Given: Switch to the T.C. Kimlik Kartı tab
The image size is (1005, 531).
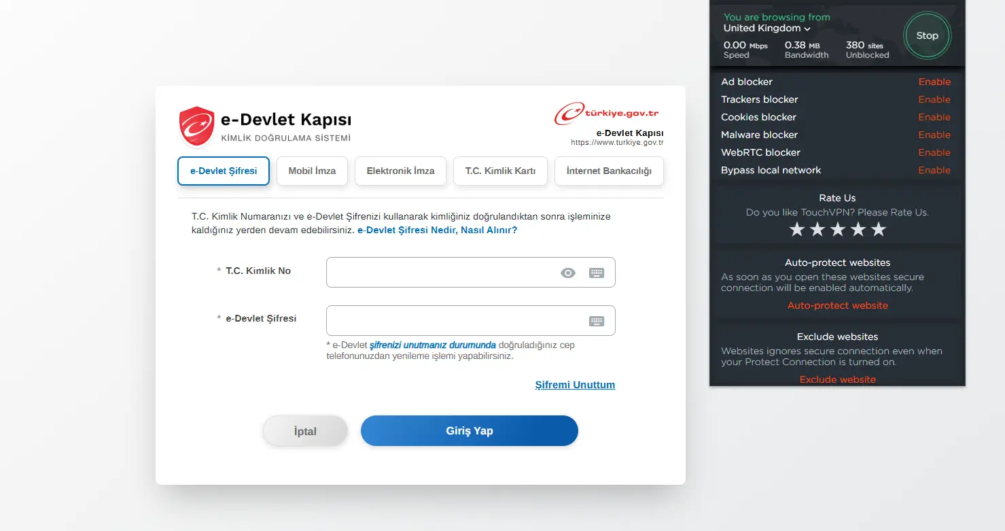Looking at the screenshot, I should (500, 171).
